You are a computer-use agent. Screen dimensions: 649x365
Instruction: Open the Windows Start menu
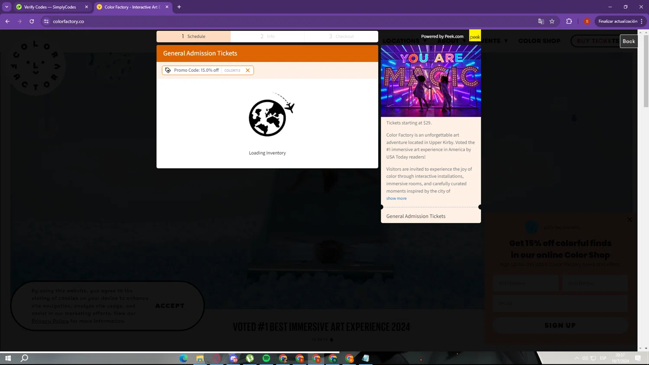8,358
